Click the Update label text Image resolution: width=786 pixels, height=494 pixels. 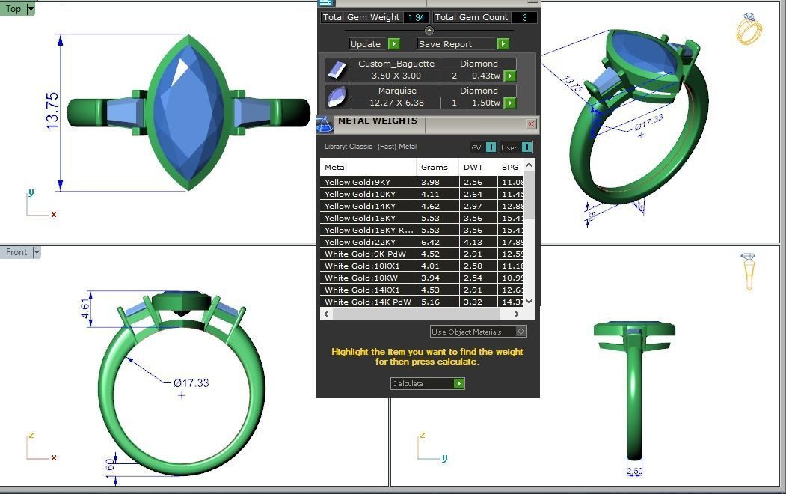(366, 44)
